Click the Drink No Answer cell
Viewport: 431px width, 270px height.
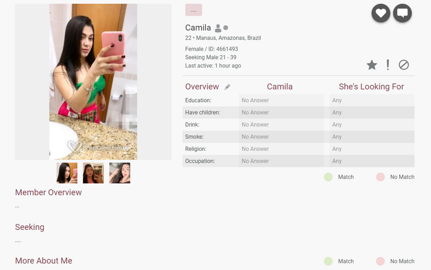(281, 125)
